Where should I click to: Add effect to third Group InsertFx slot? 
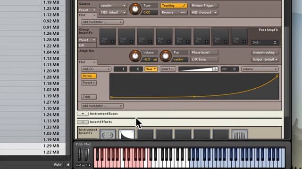pyautogui.click(x=145, y=37)
